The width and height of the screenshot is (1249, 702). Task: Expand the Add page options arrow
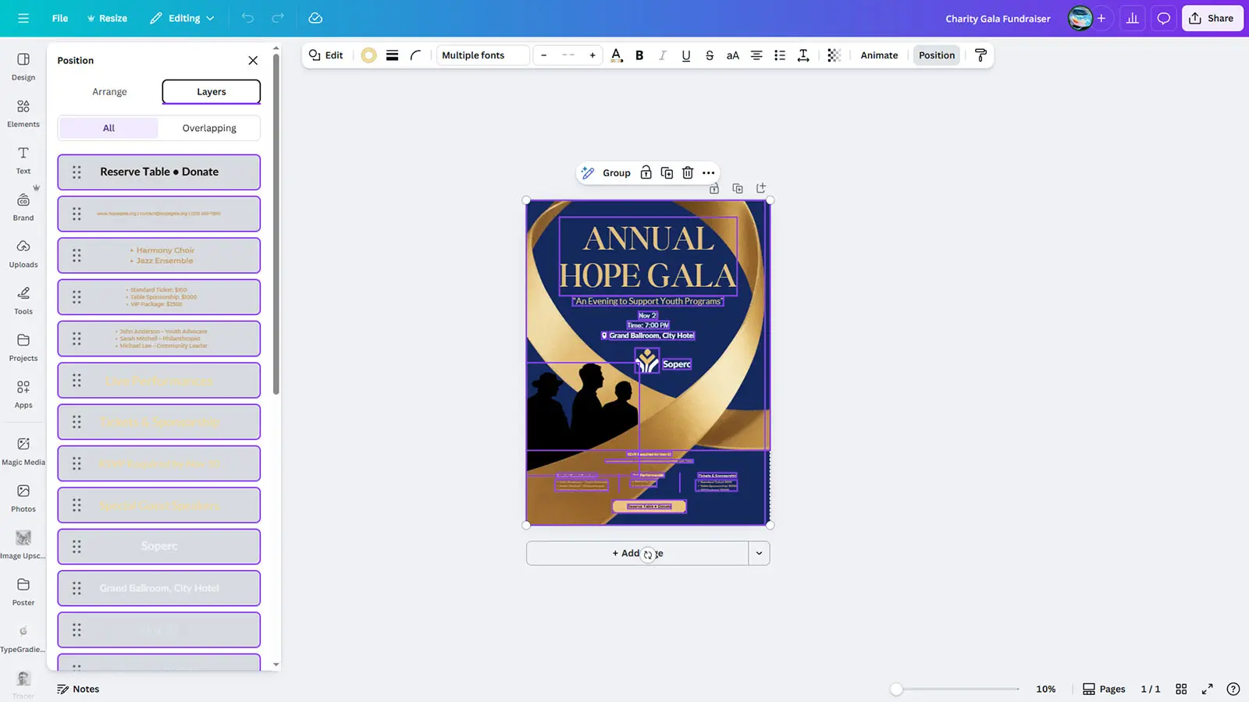pos(759,554)
